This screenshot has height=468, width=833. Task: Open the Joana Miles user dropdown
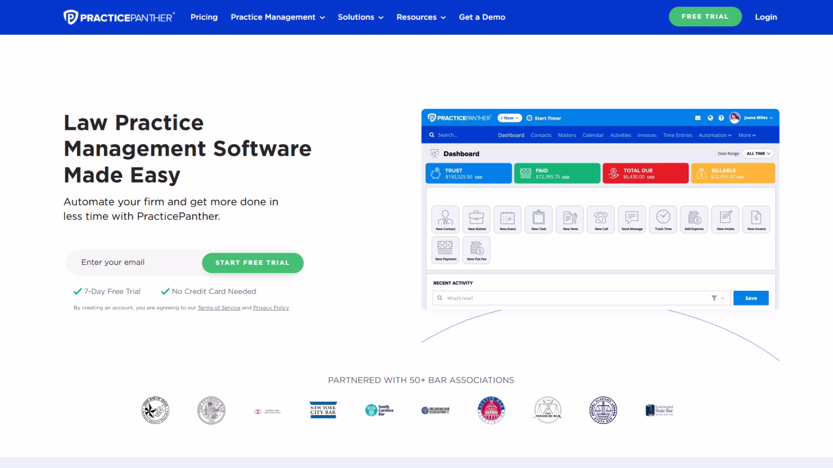[758, 118]
